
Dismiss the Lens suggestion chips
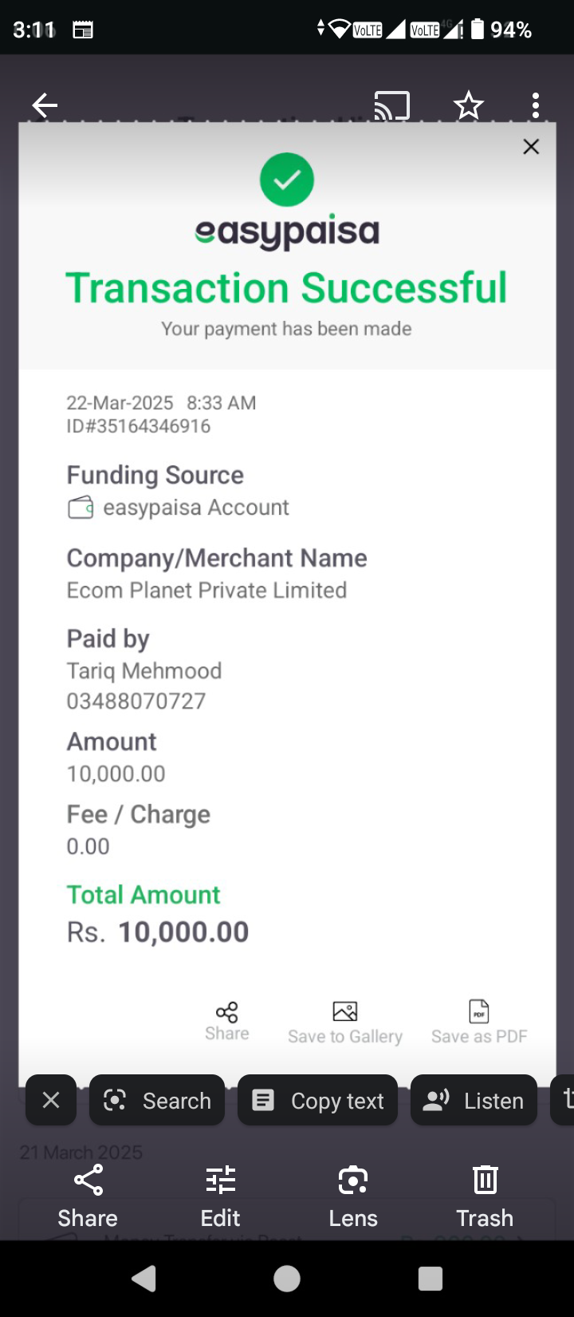[51, 1100]
